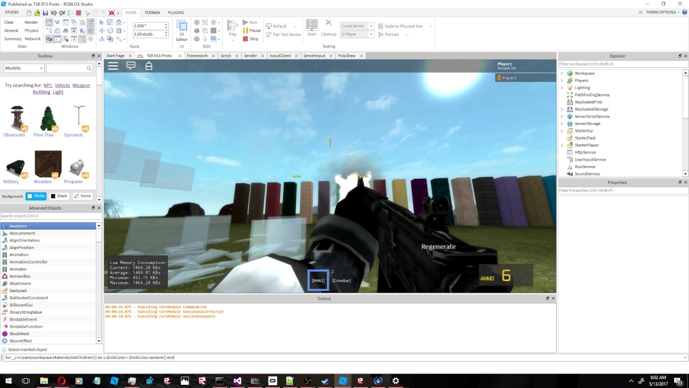Open the 1 Player count dropdown
The image size is (689, 388).
[x=357, y=34]
